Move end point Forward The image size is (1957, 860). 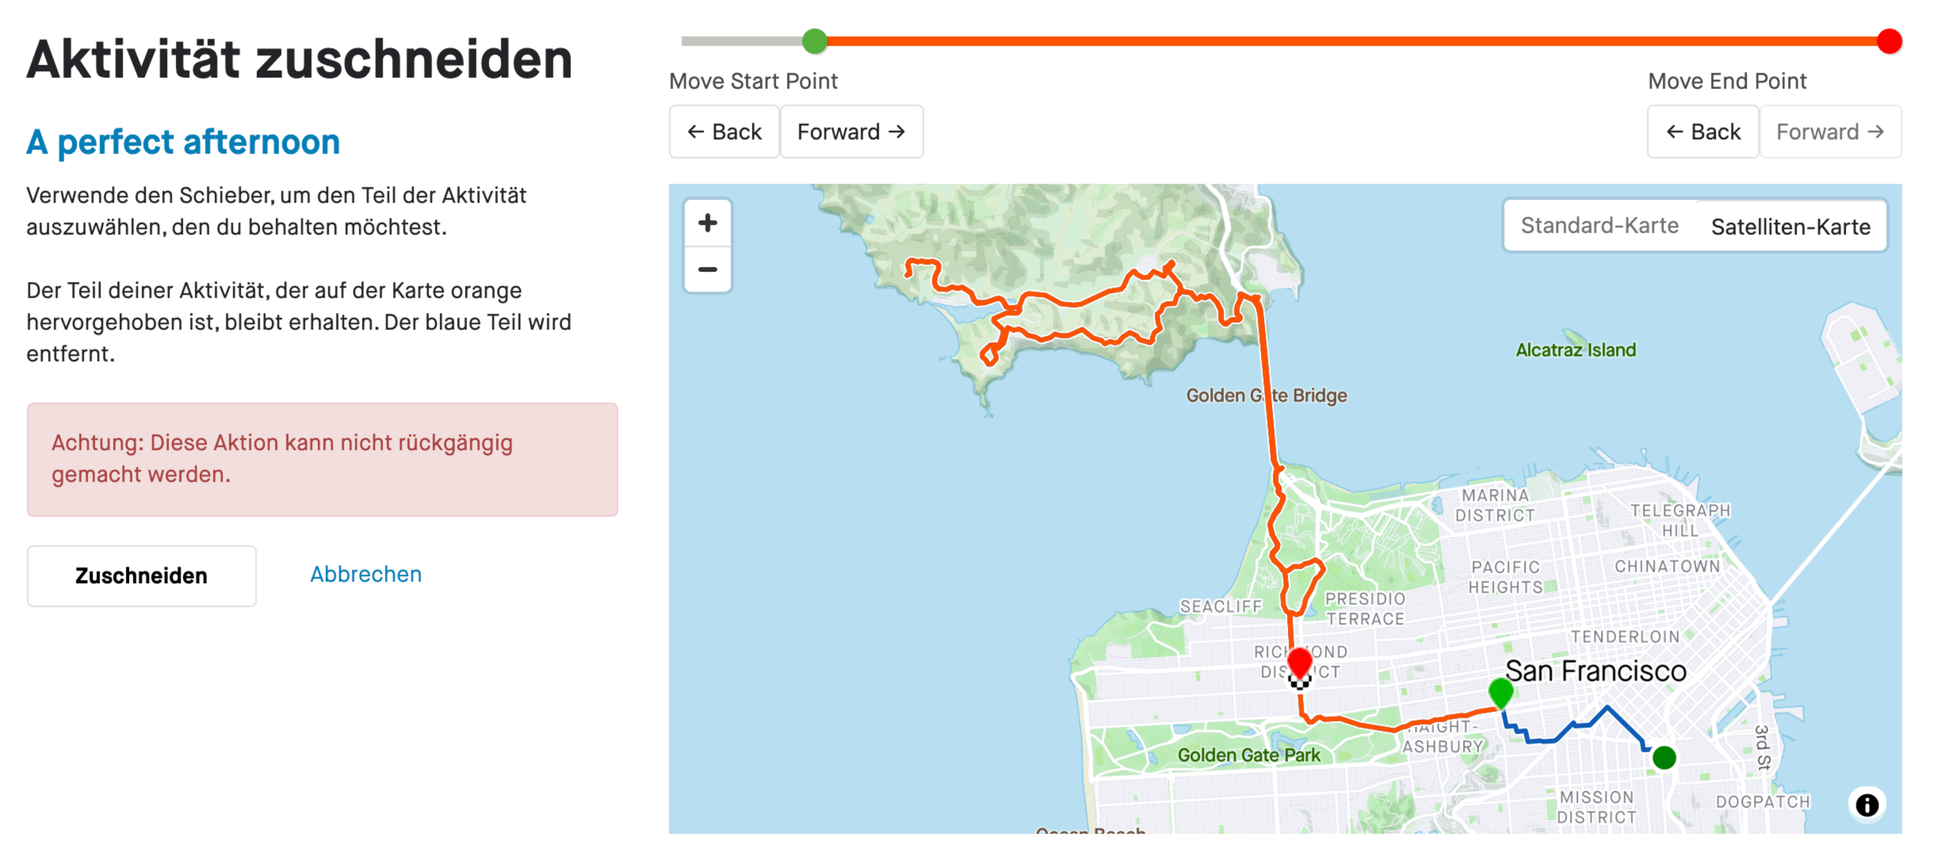coord(1830,132)
